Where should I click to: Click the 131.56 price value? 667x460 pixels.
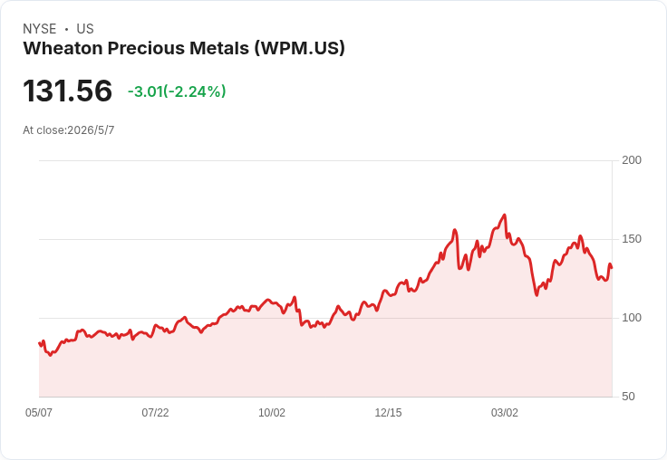68,91
